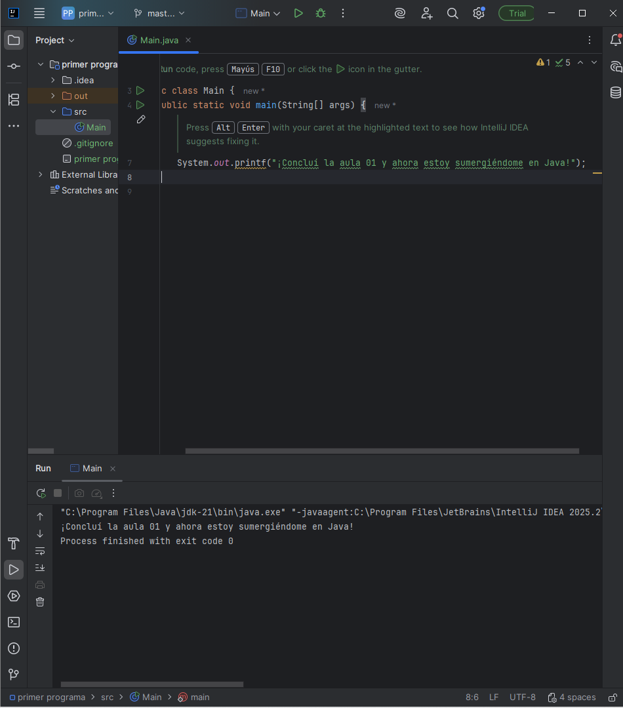Open the Main run configuration dropdown
This screenshot has width=623, height=708.
pyautogui.click(x=258, y=14)
